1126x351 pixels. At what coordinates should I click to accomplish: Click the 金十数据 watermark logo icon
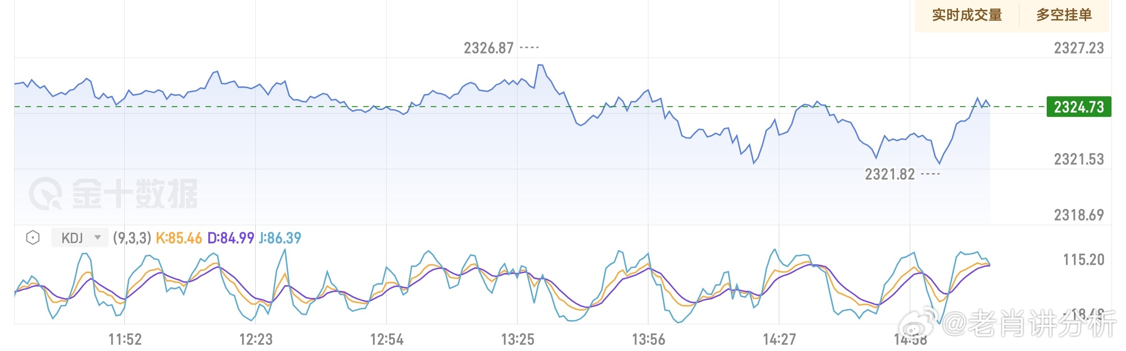click(x=46, y=193)
